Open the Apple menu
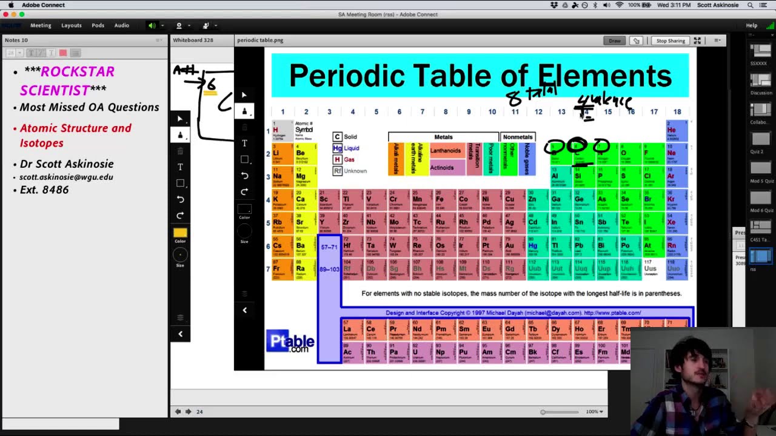The width and height of the screenshot is (776, 436). [11, 5]
